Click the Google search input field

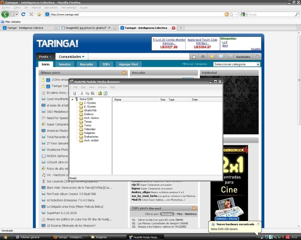point(270,14)
